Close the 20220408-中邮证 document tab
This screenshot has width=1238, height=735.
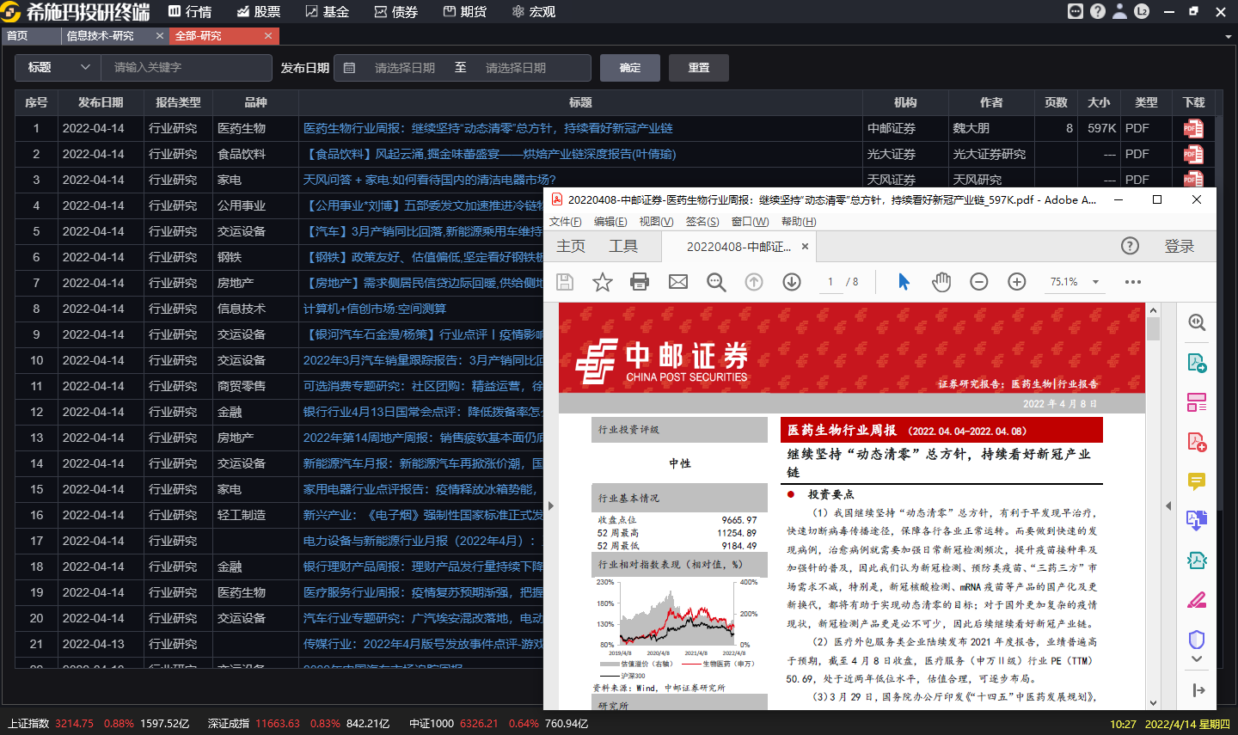click(805, 246)
